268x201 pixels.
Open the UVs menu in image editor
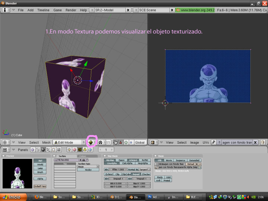coord(205,142)
